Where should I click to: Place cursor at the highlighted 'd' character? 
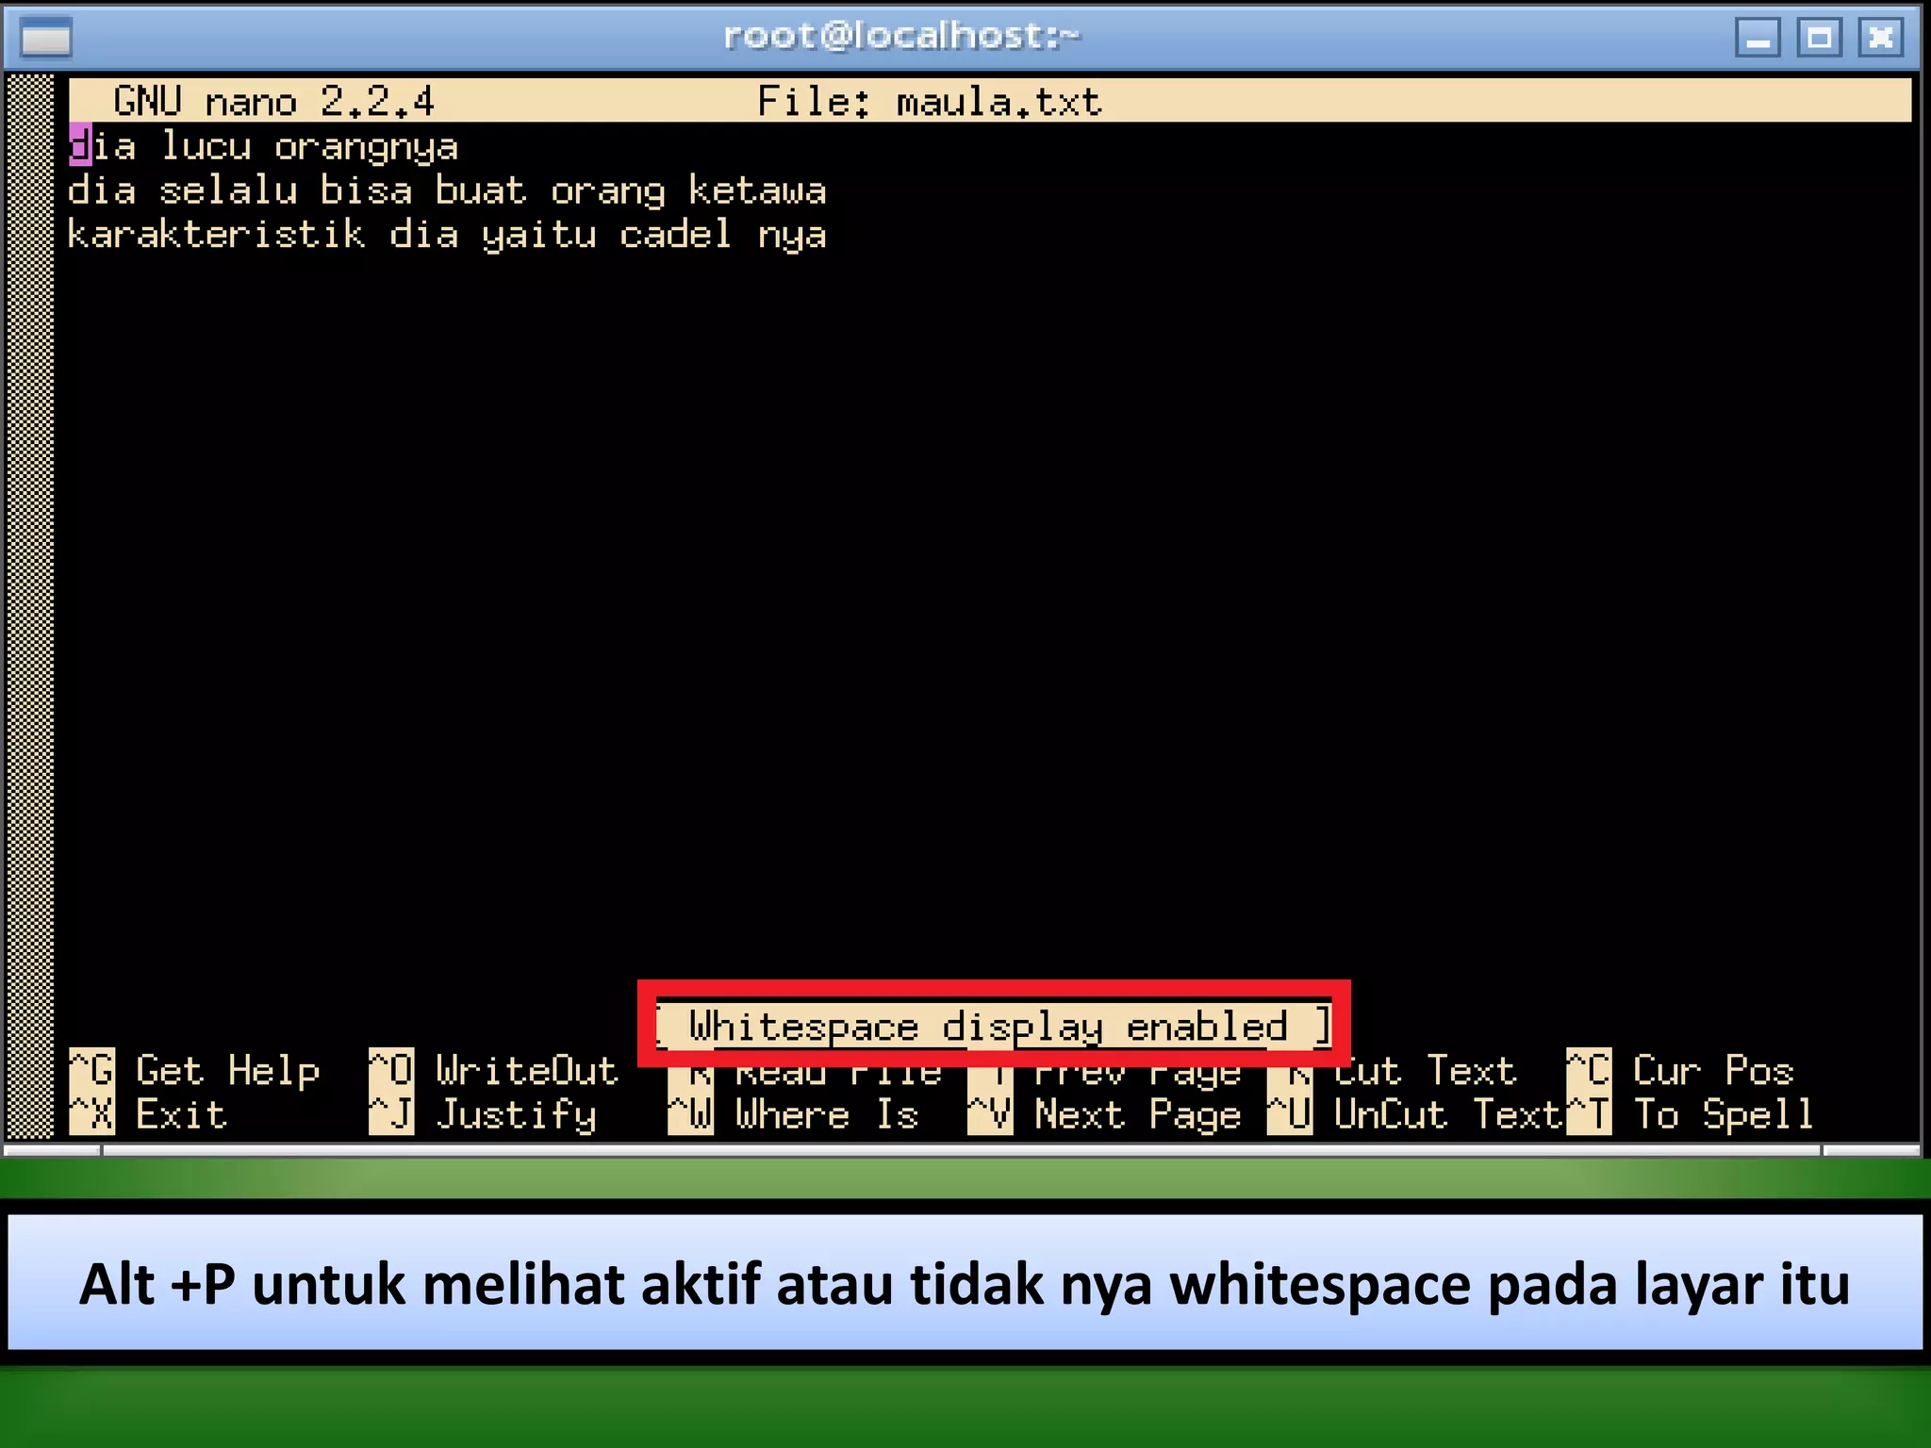pos(80,147)
